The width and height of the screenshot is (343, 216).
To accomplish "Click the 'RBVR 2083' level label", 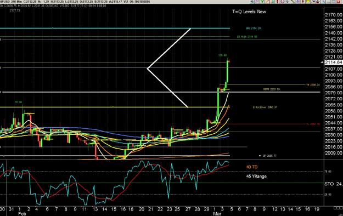I will pos(272,89).
